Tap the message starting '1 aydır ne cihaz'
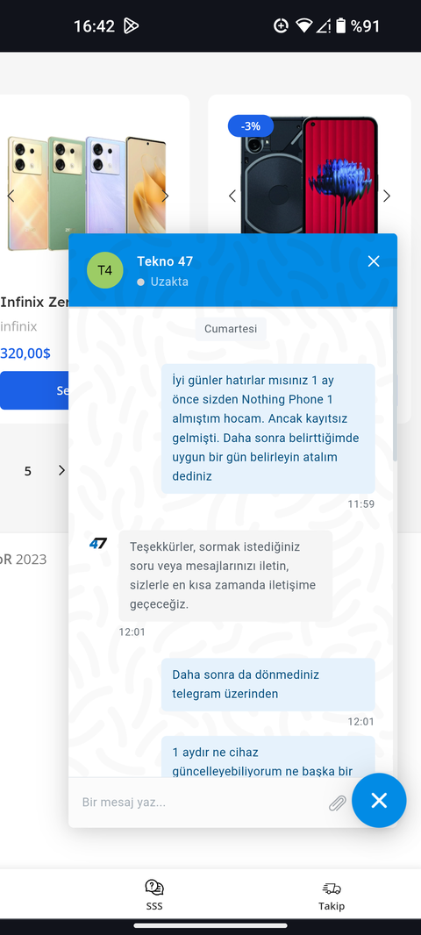Screen dimensions: 421x935 [268, 756]
